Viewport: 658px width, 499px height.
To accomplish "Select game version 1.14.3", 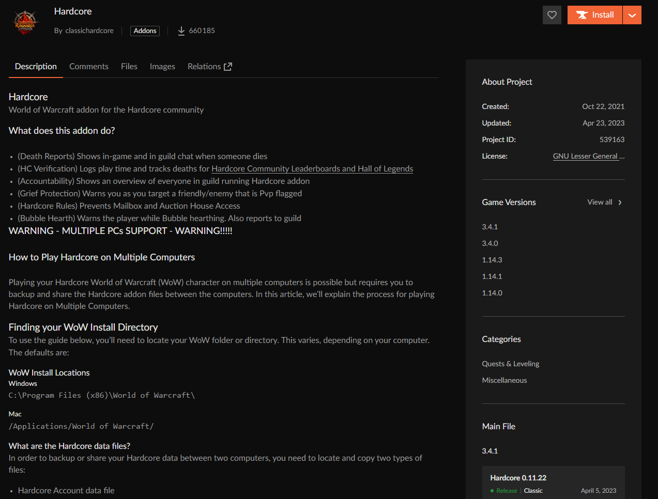I will pyautogui.click(x=492, y=260).
